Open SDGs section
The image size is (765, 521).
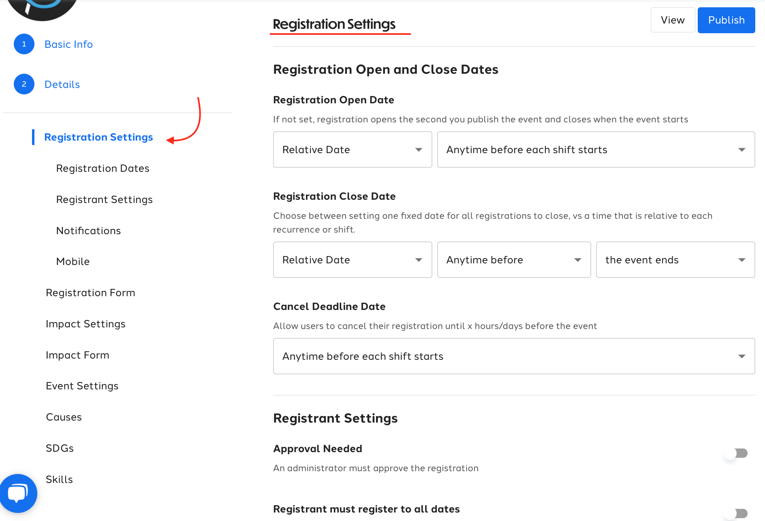(60, 448)
